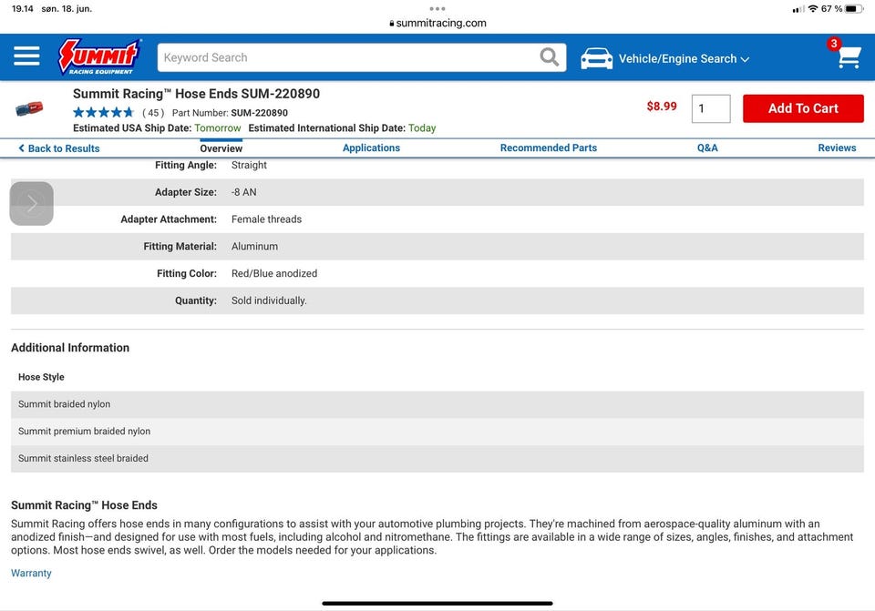
Task: Switch to the Applications tab
Action: point(371,148)
